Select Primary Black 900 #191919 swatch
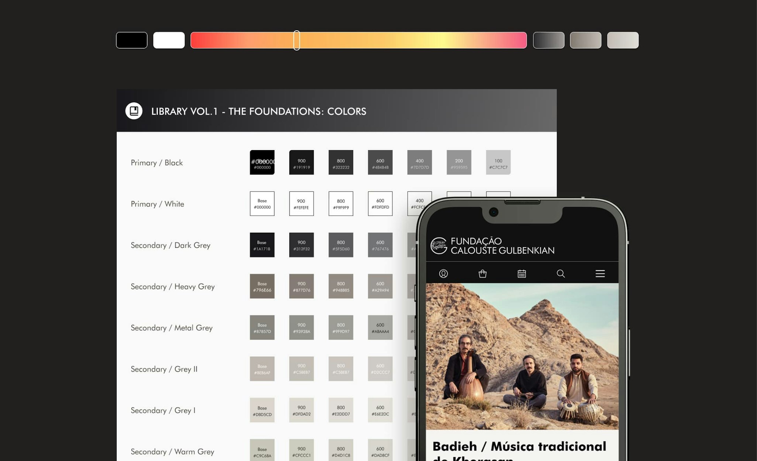Screen dimensions: 757x461 coord(302,162)
